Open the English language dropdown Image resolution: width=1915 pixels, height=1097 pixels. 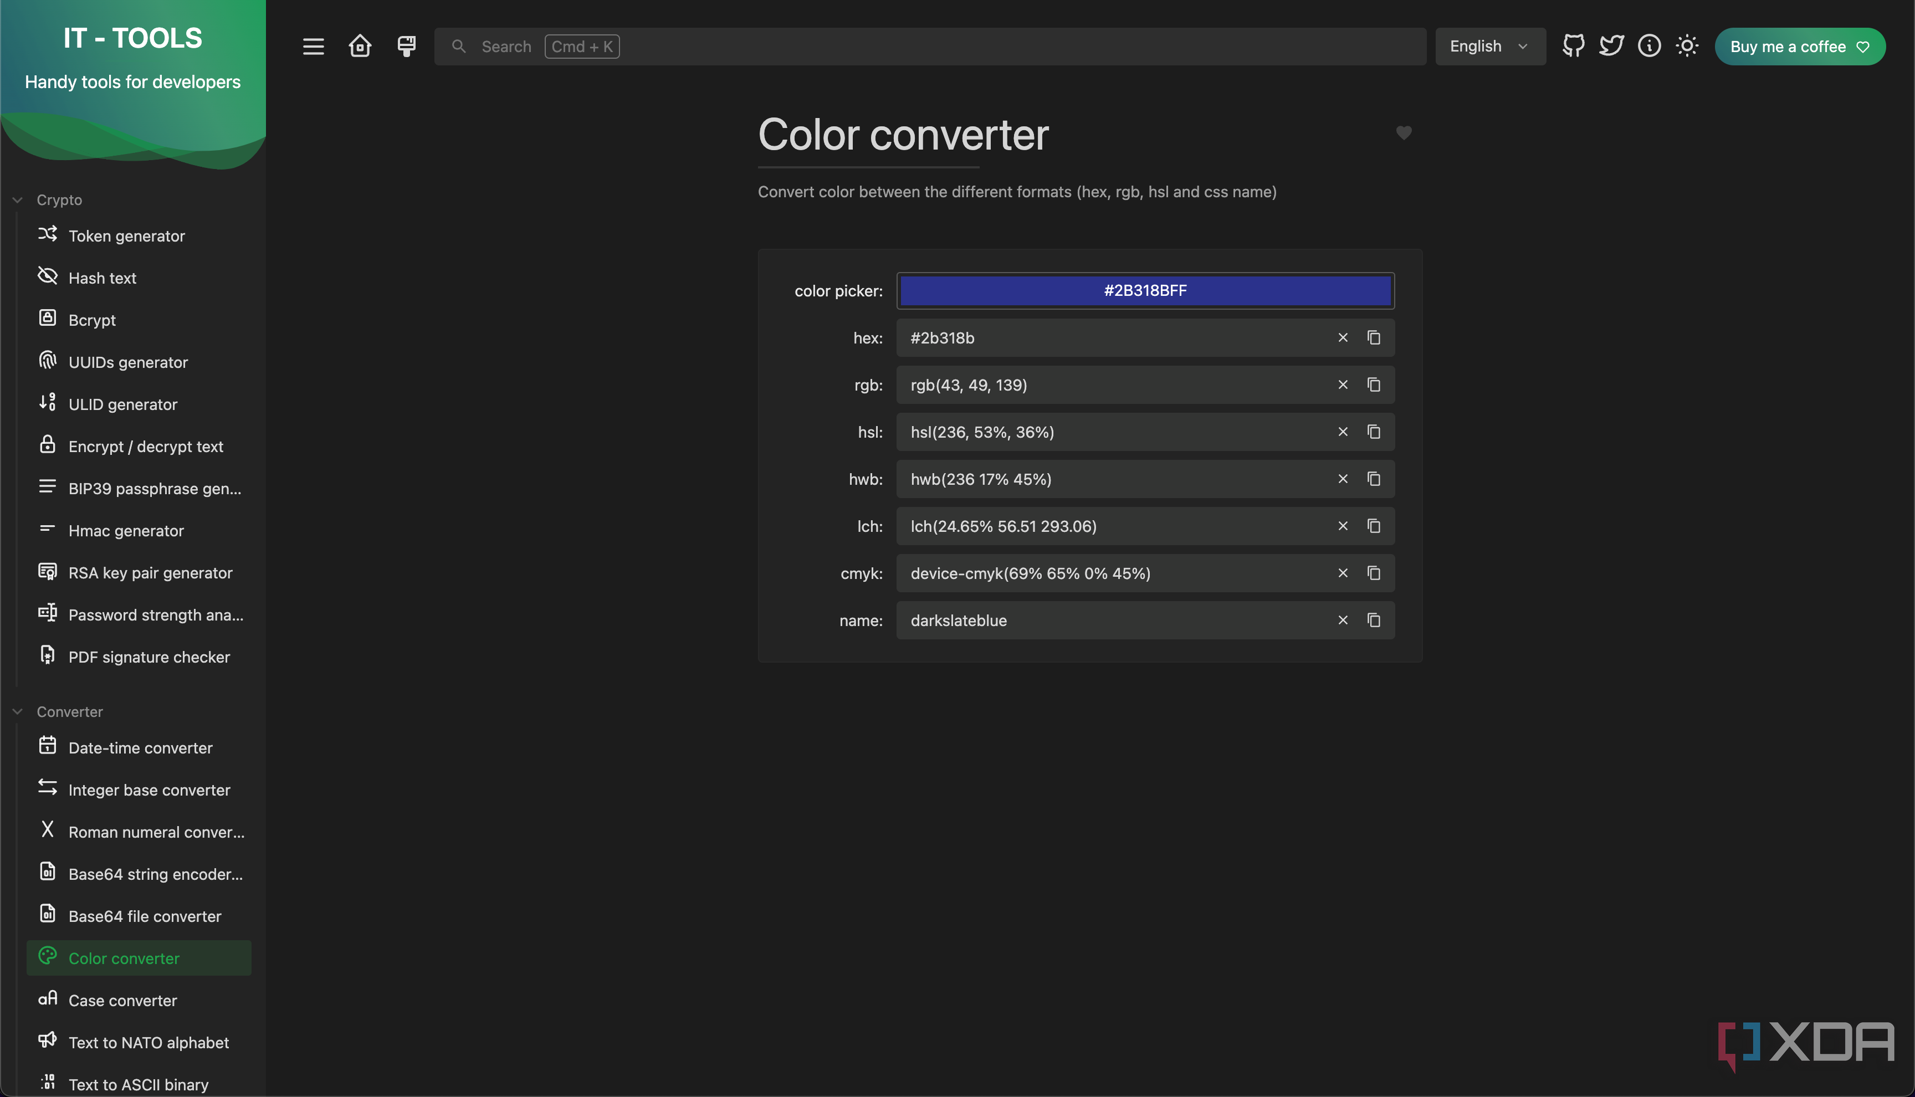(1490, 46)
